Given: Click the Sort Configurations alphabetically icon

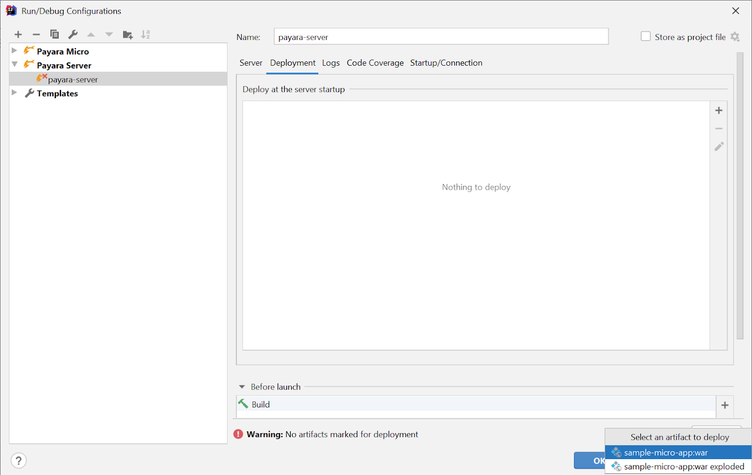Looking at the screenshot, I should 146,34.
